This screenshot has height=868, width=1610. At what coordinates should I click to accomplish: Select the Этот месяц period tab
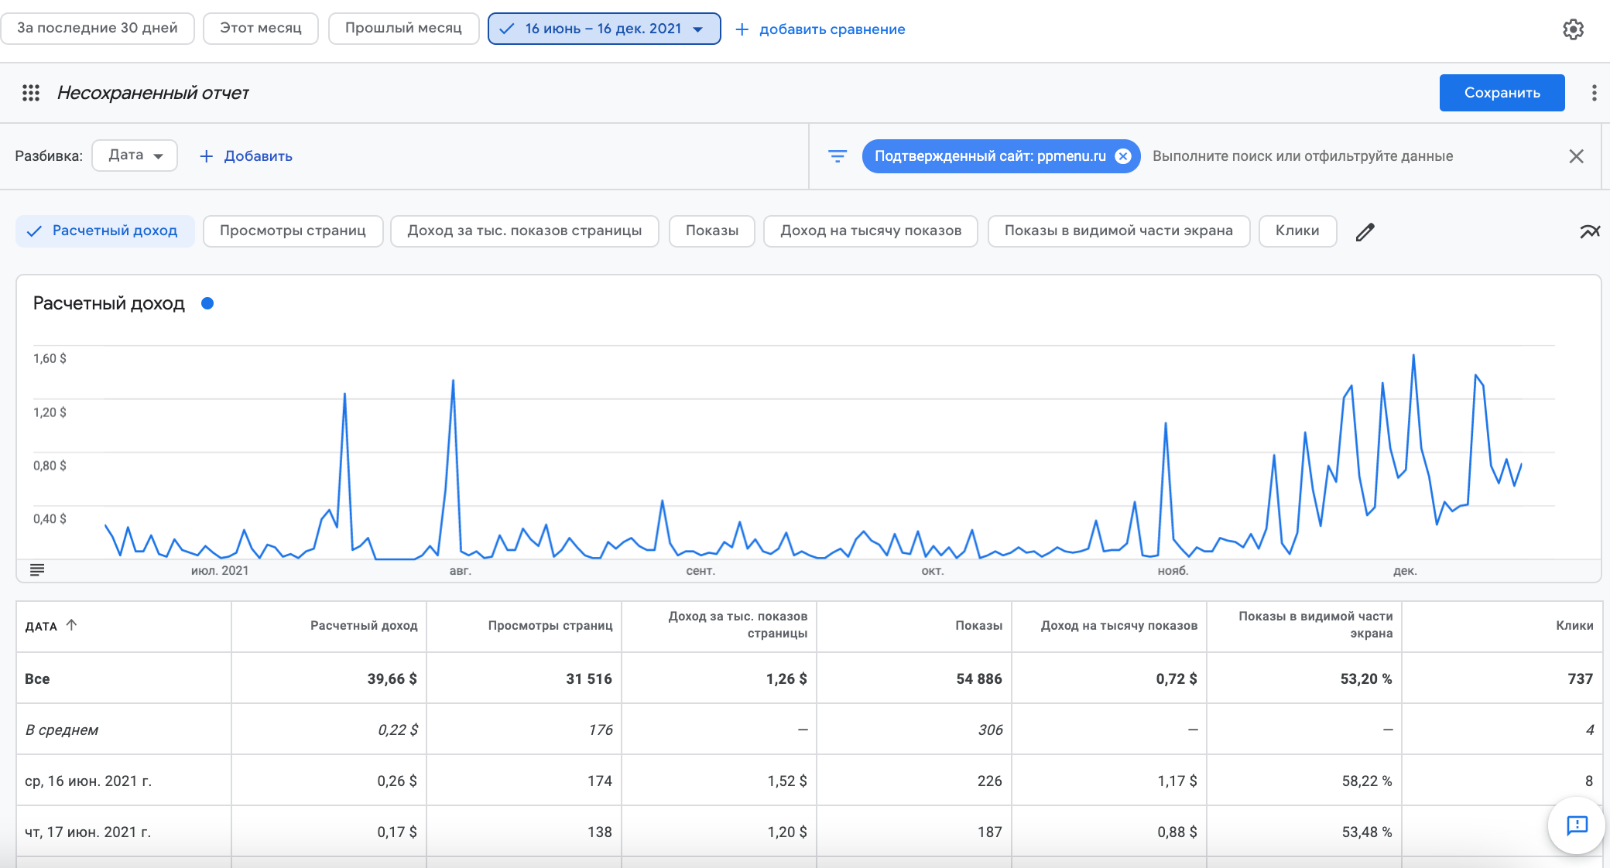tap(260, 29)
